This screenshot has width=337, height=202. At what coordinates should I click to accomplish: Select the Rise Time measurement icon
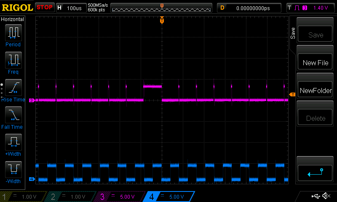coord(13,88)
